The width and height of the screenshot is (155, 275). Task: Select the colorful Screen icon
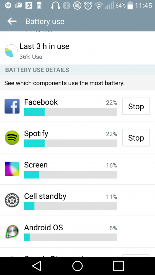coord(12,169)
